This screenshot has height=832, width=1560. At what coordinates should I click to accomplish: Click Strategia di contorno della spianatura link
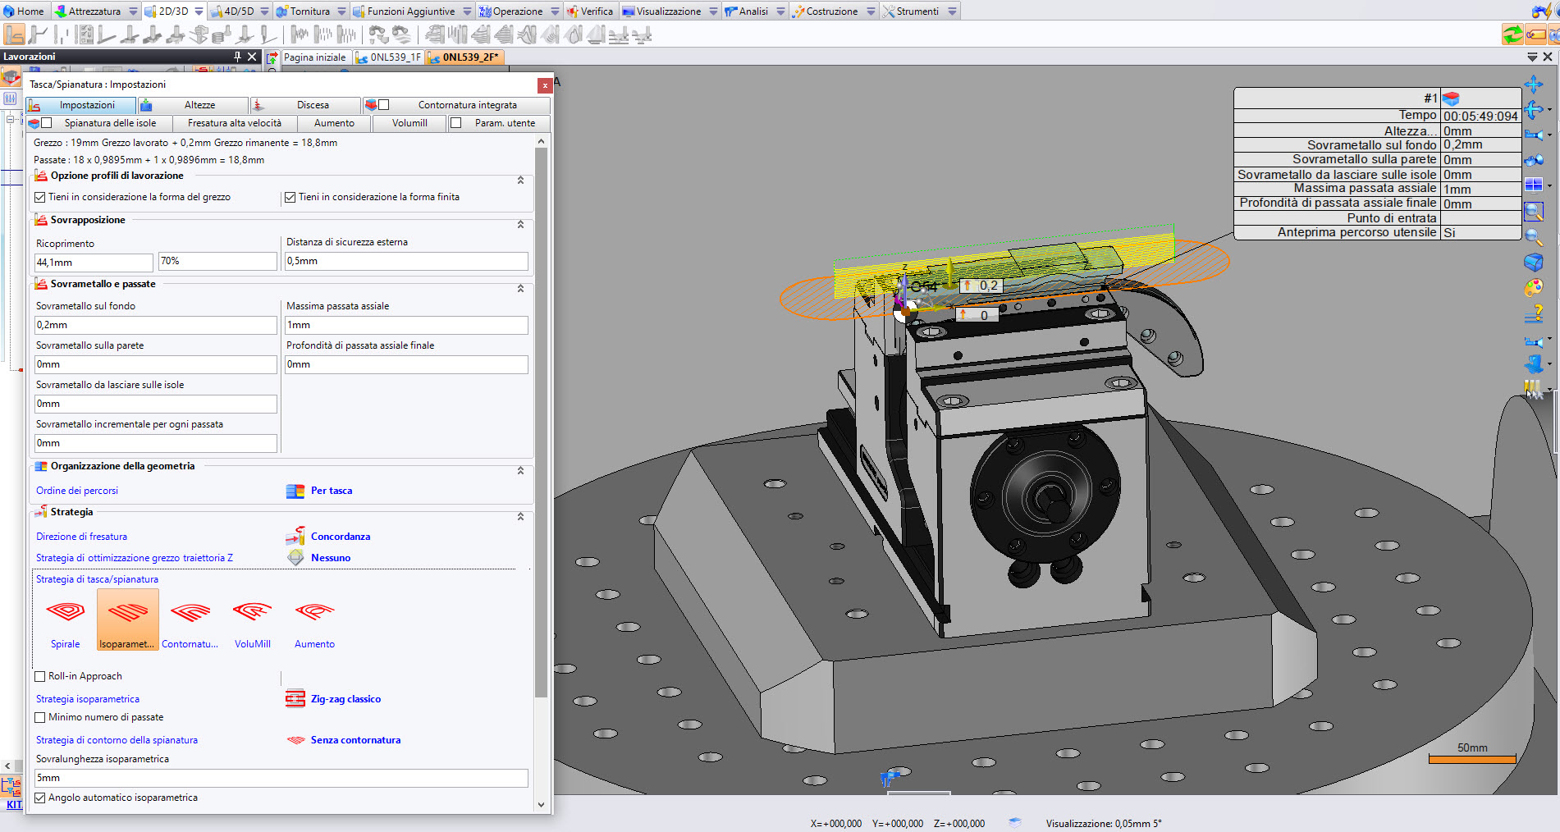coord(117,740)
